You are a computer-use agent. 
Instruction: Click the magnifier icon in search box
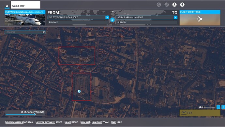point(43,32)
